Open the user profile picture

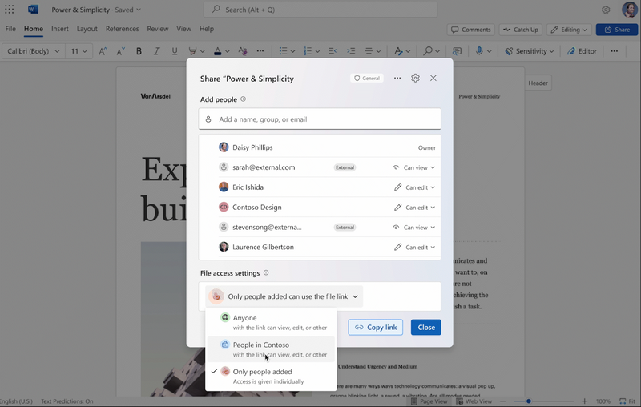(630, 9)
